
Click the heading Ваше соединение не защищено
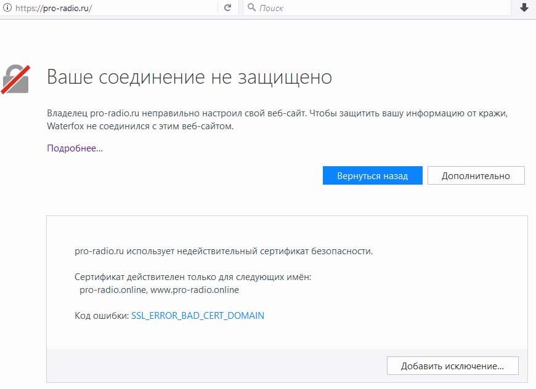pyautogui.click(x=189, y=77)
